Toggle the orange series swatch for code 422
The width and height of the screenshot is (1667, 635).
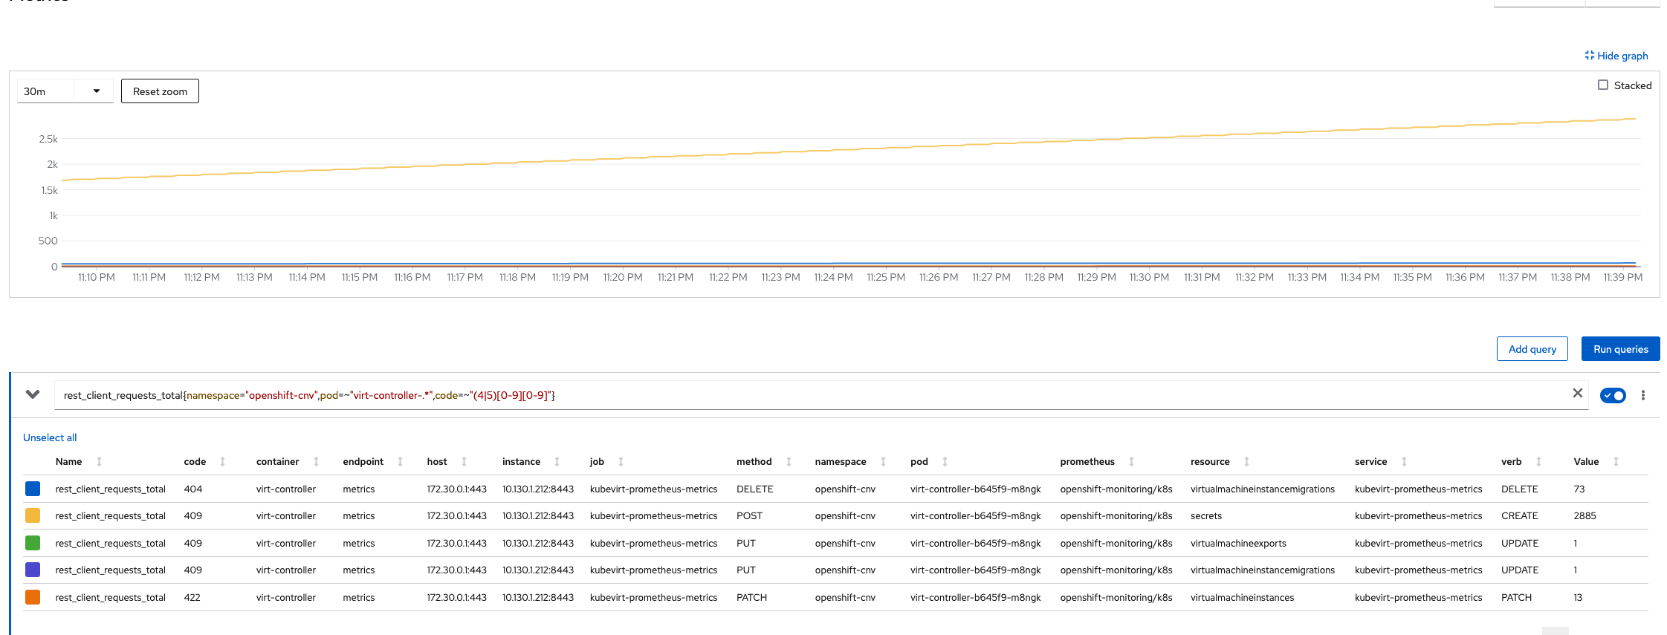point(33,597)
